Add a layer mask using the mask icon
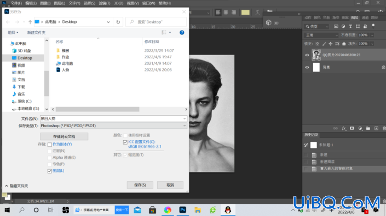Screen dimensions: 386x216 pos(352,129)
